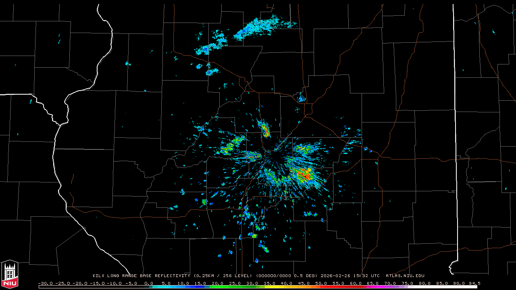The height and width of the screenshot is (290, 516).
Task: Click the '(0.25KM / 256 LEVEL)' resolution text
Action: (222, 276)
